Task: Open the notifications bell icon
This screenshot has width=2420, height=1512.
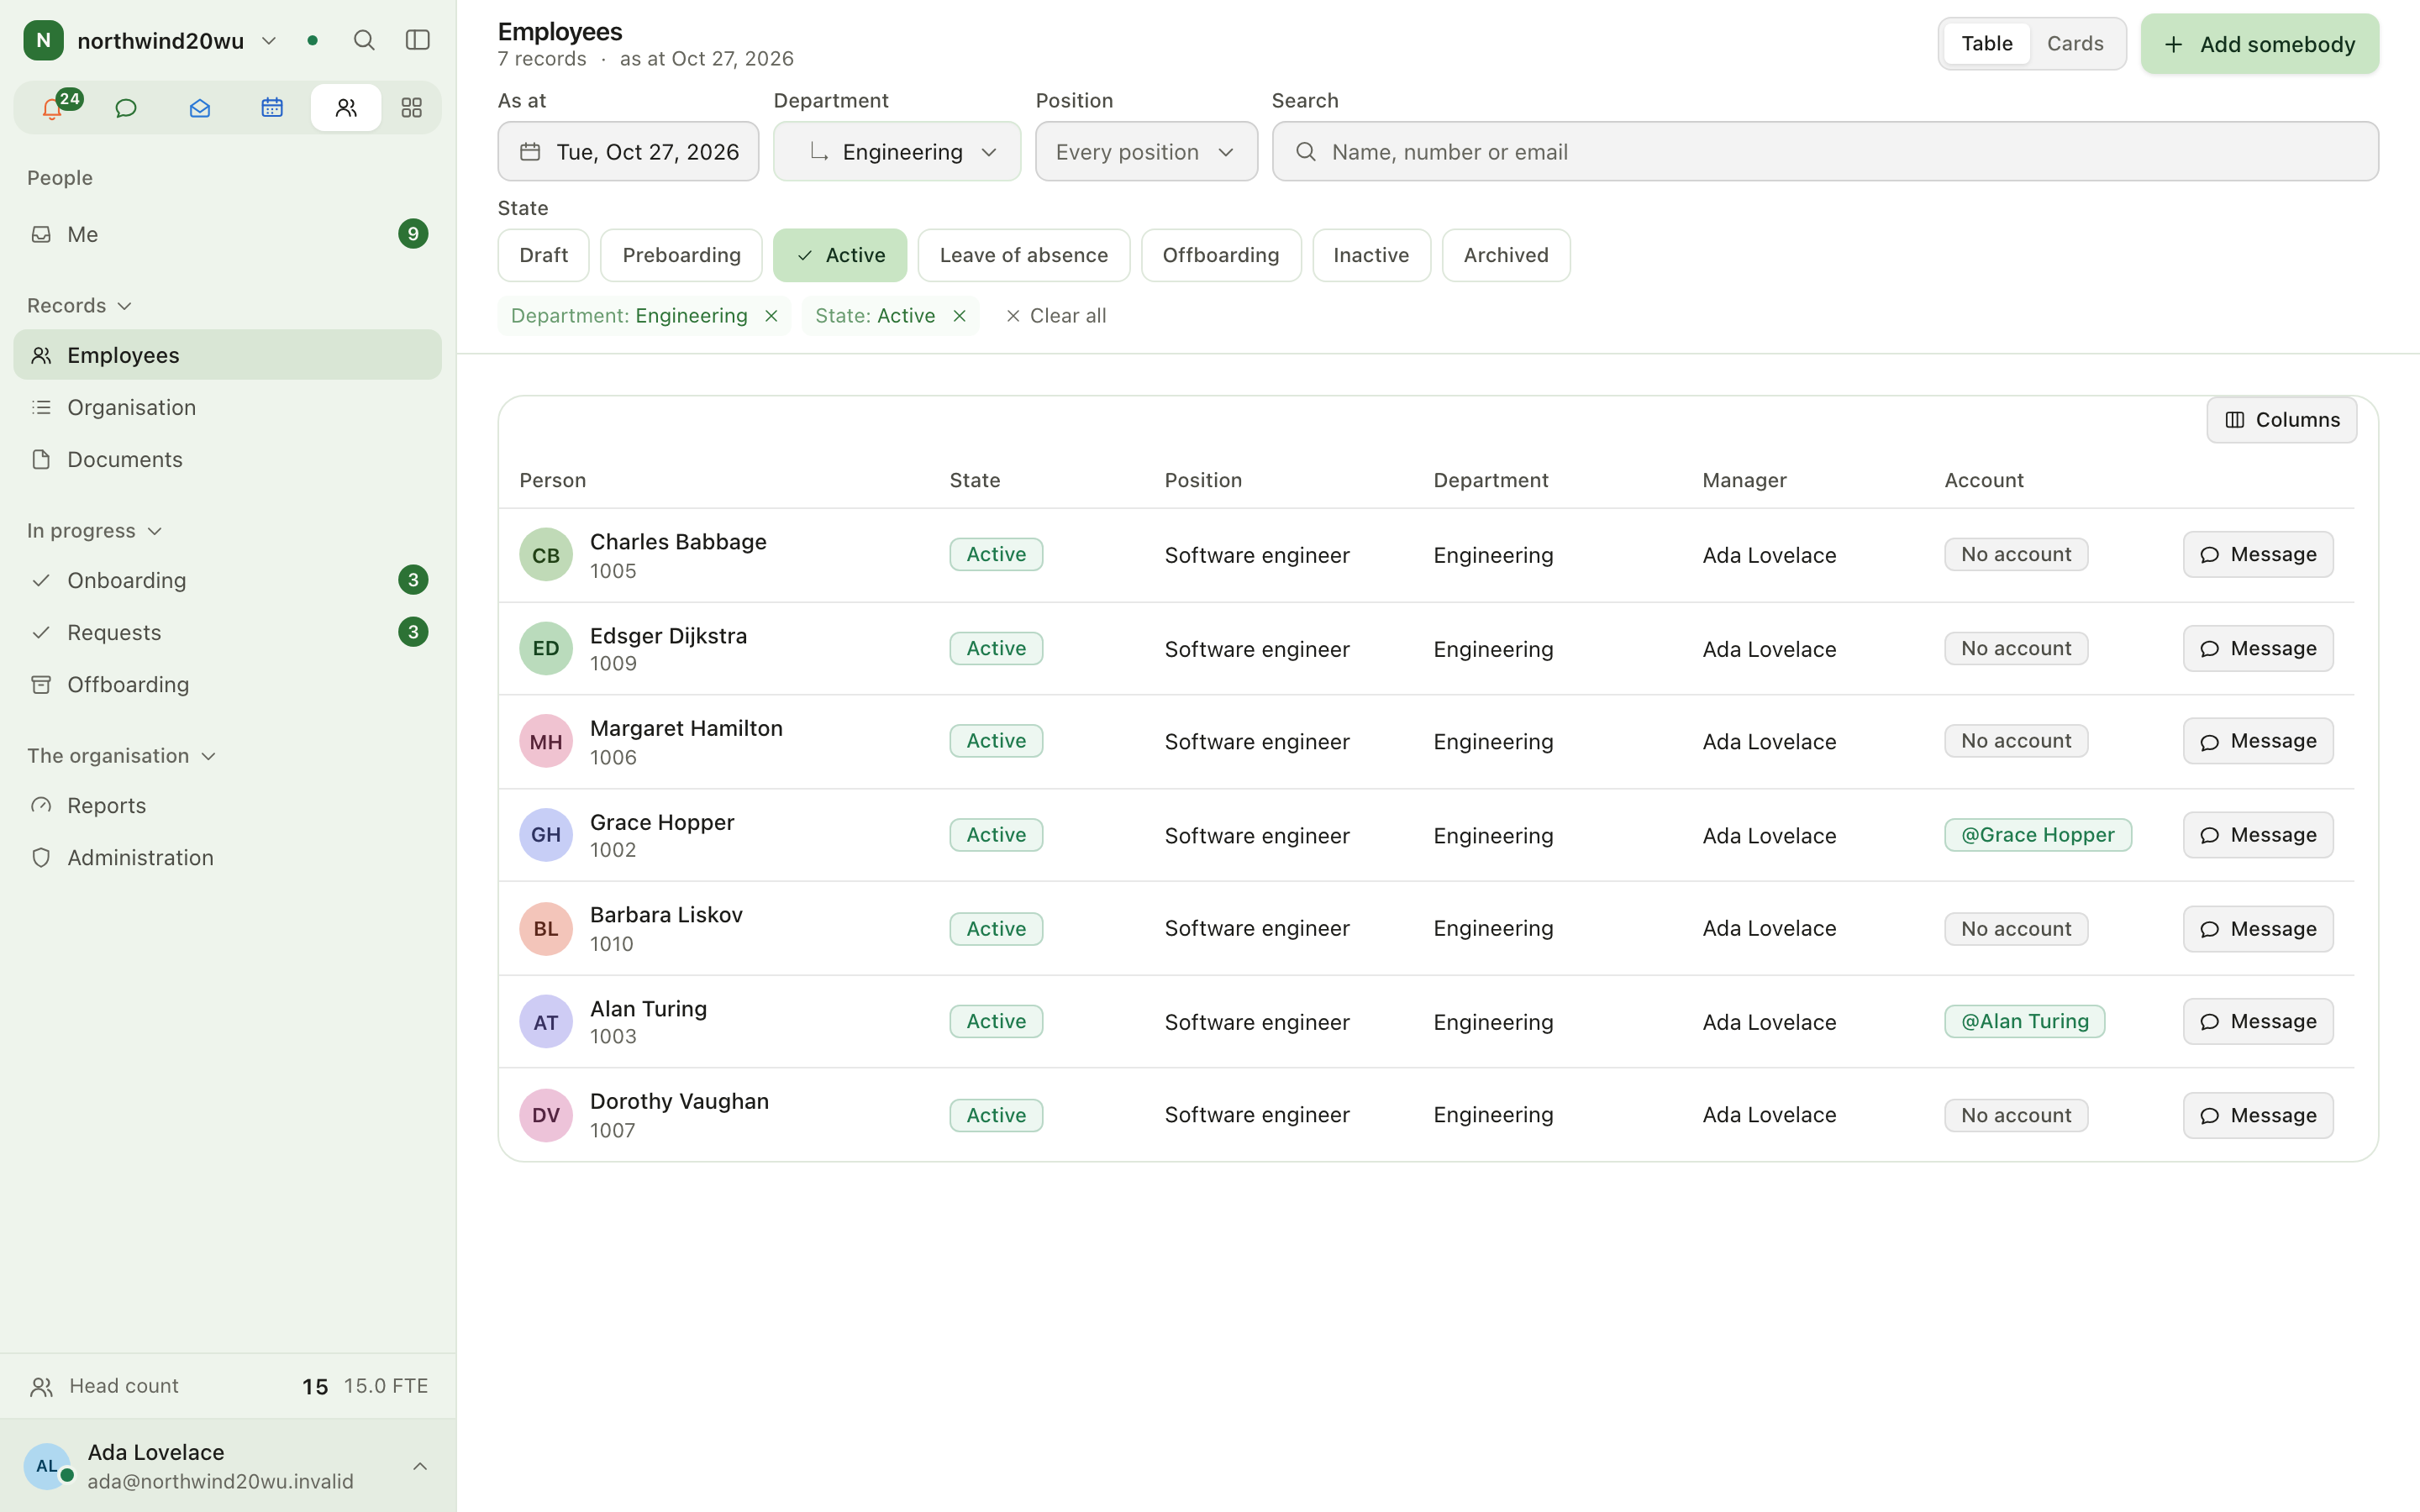Action: coord(53,108)
